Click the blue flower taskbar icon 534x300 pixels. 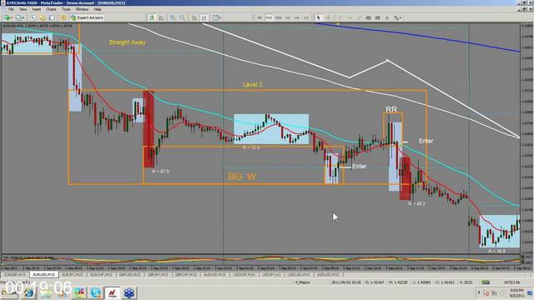pyautogui.click(x=129, y=292)
